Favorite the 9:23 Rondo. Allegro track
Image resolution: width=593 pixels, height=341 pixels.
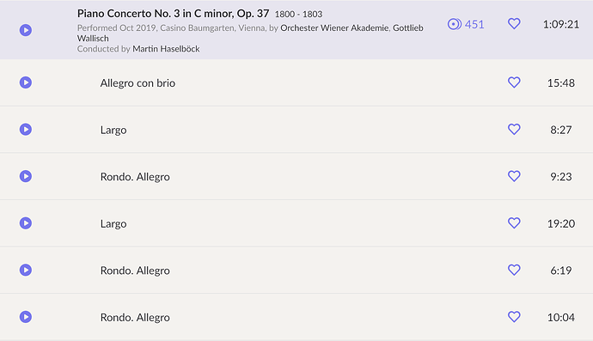coord(514,176)
